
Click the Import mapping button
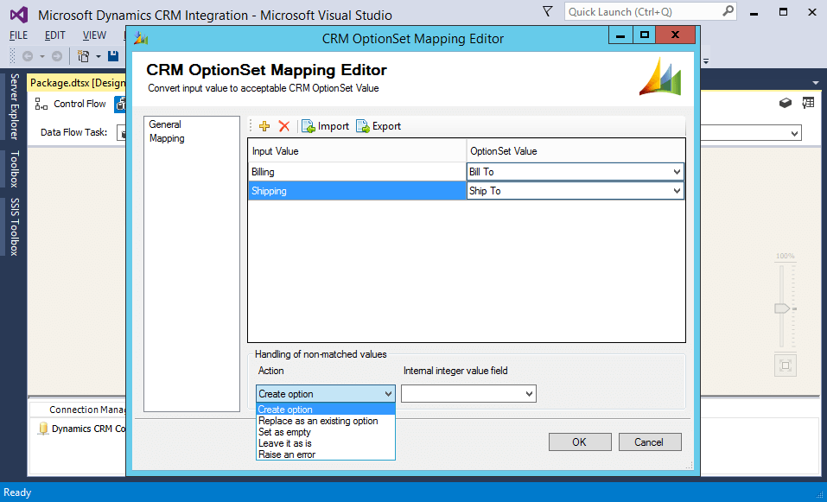326,126
